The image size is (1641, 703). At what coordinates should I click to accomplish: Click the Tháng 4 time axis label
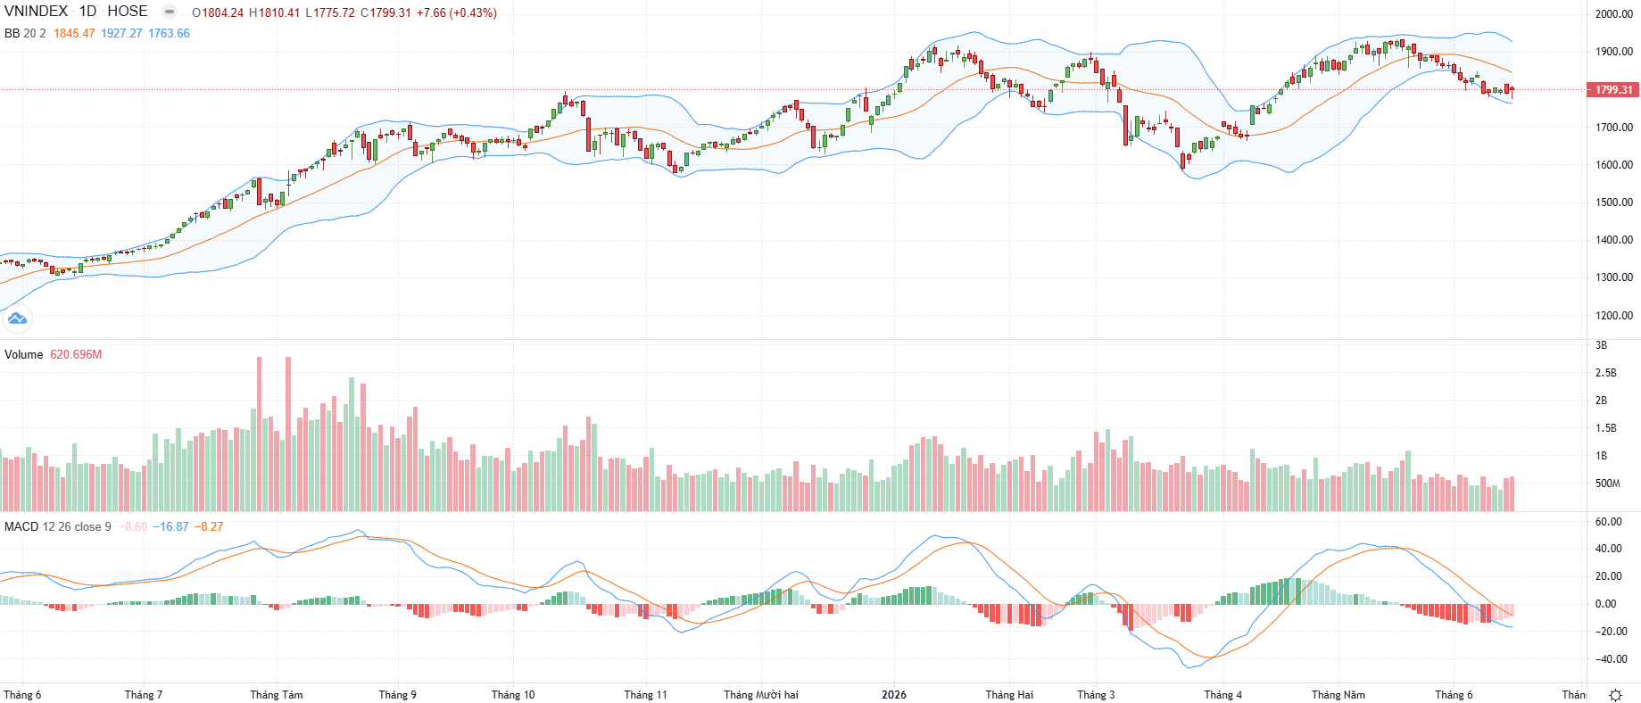tap(1222, 694)
